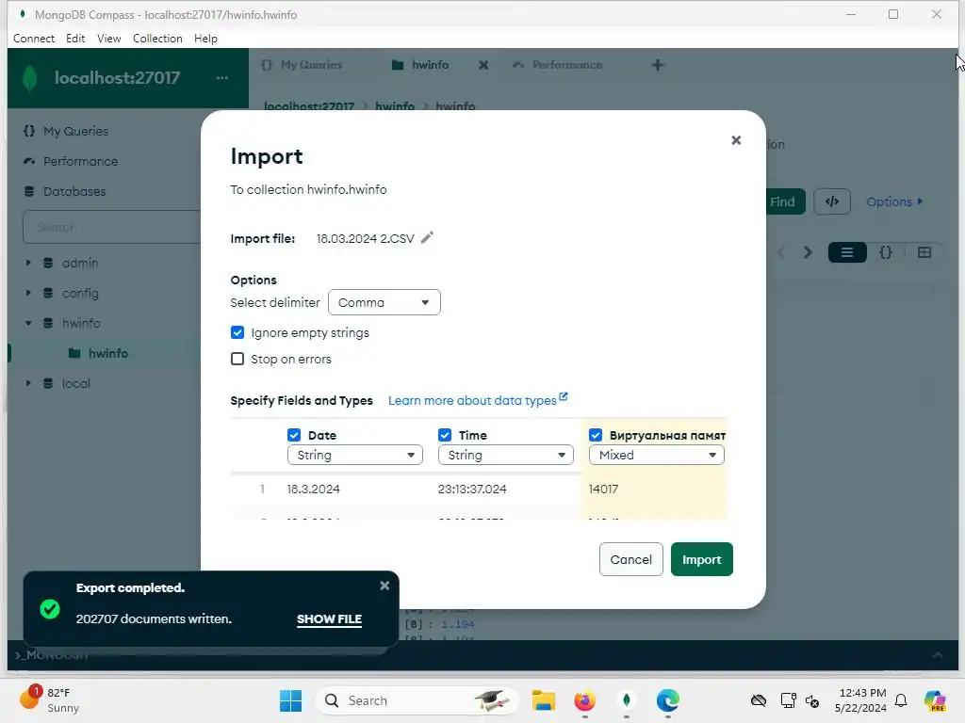Click the muted volume tray icon
Image resolution: width=965 pixels, height=723 pixels.
click(x=812, y=700)
